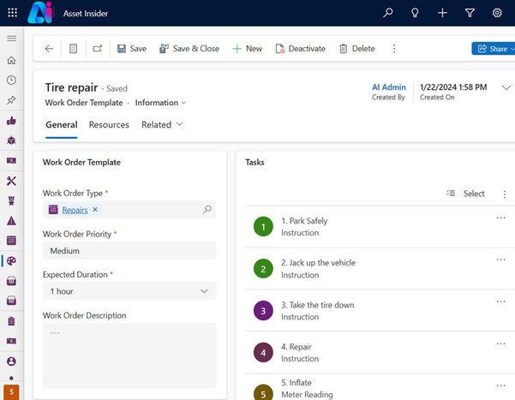Open Recent items clock icon
Screen dimensions: 515x400
(x=11, y=81)
